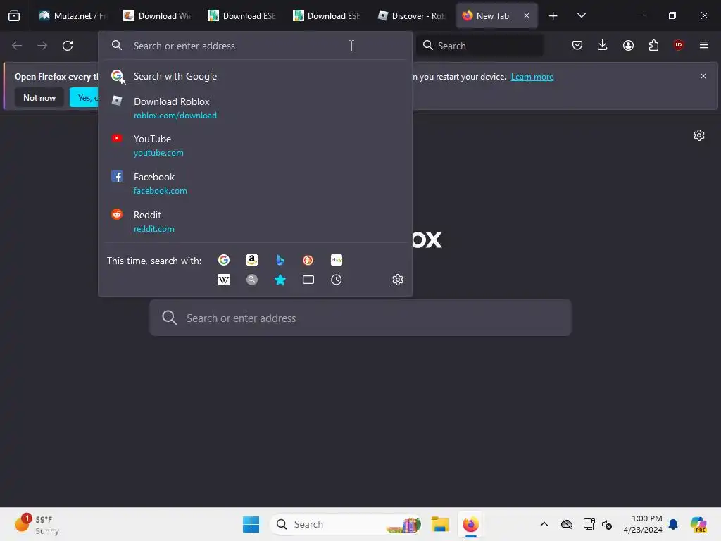Image resolution: width=721 pixels, height=541 pixels.
Task: Save to Pocket icon
Action: point(577,45)
